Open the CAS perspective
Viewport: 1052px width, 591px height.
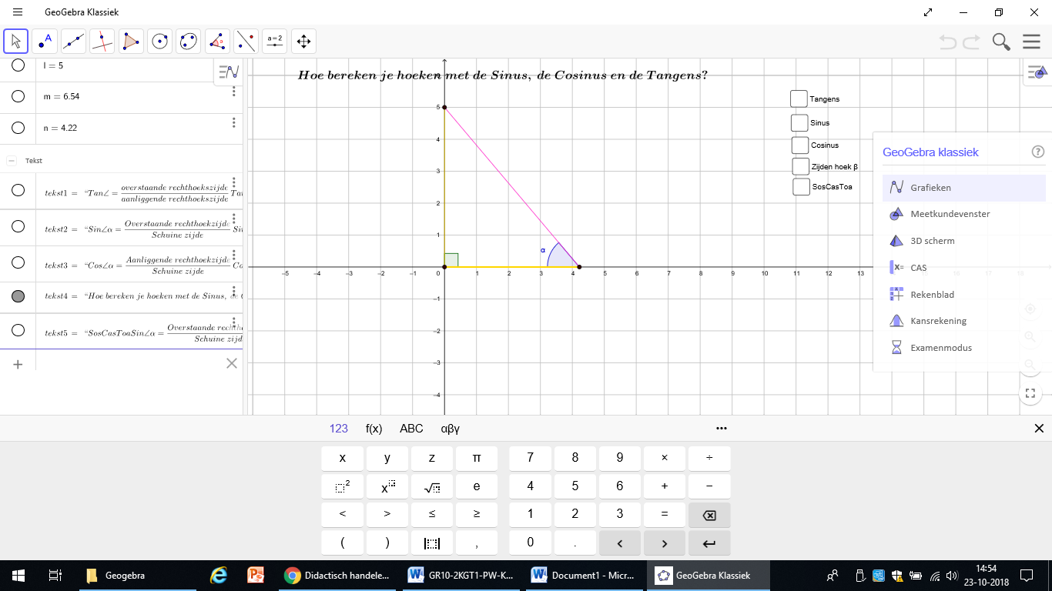pyautogui.click(x=918, y=268)
